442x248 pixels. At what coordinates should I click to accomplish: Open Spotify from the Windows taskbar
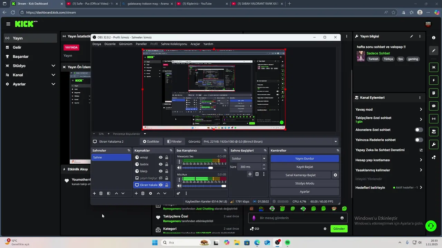tap(287, 242)
